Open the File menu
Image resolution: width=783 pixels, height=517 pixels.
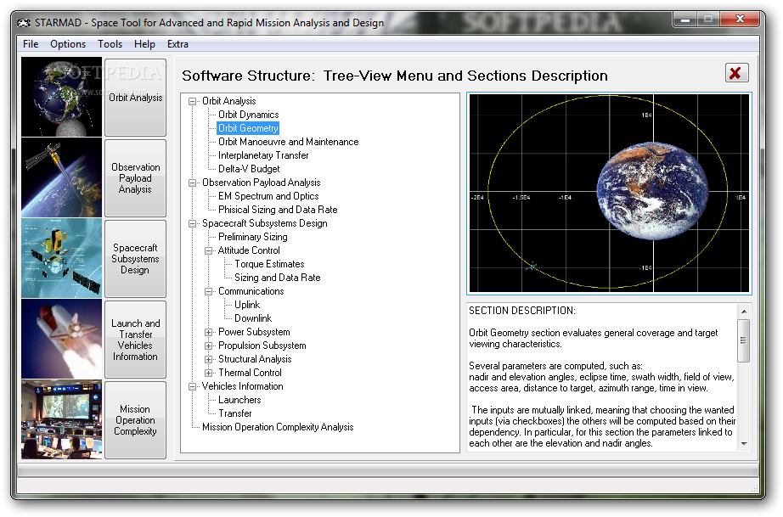coord(31,44)
